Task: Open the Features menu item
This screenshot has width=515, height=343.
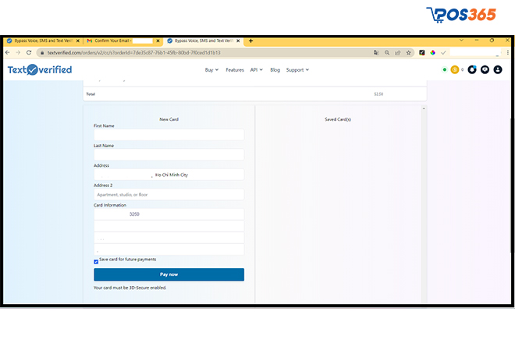Action: coord(235,69)
